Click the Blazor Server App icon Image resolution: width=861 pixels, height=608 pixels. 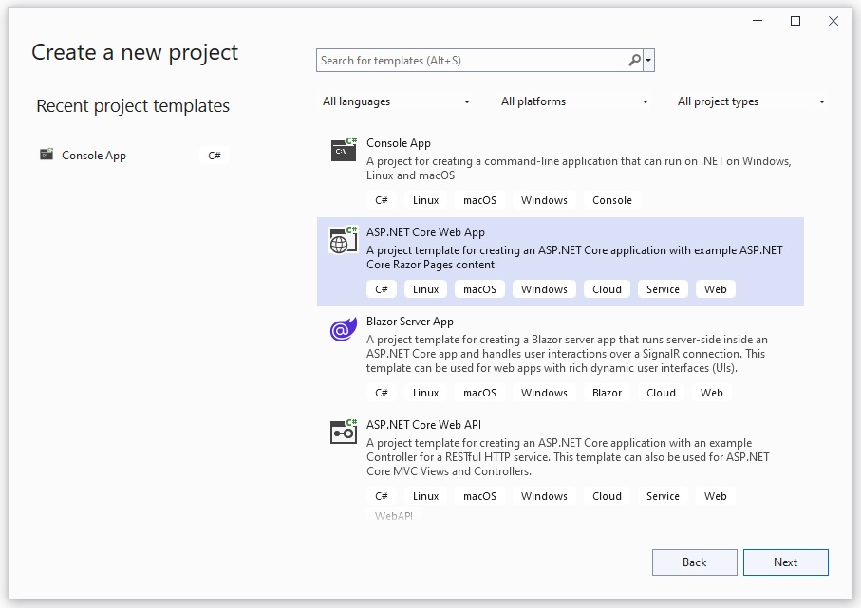pyautogui.click(x=343, y=329)
